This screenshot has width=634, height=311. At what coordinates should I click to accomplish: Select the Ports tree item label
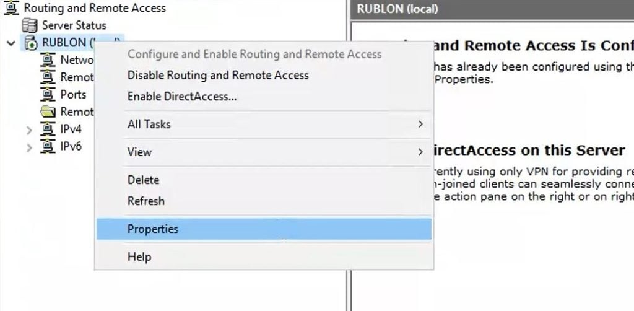[x=73, y=95]
